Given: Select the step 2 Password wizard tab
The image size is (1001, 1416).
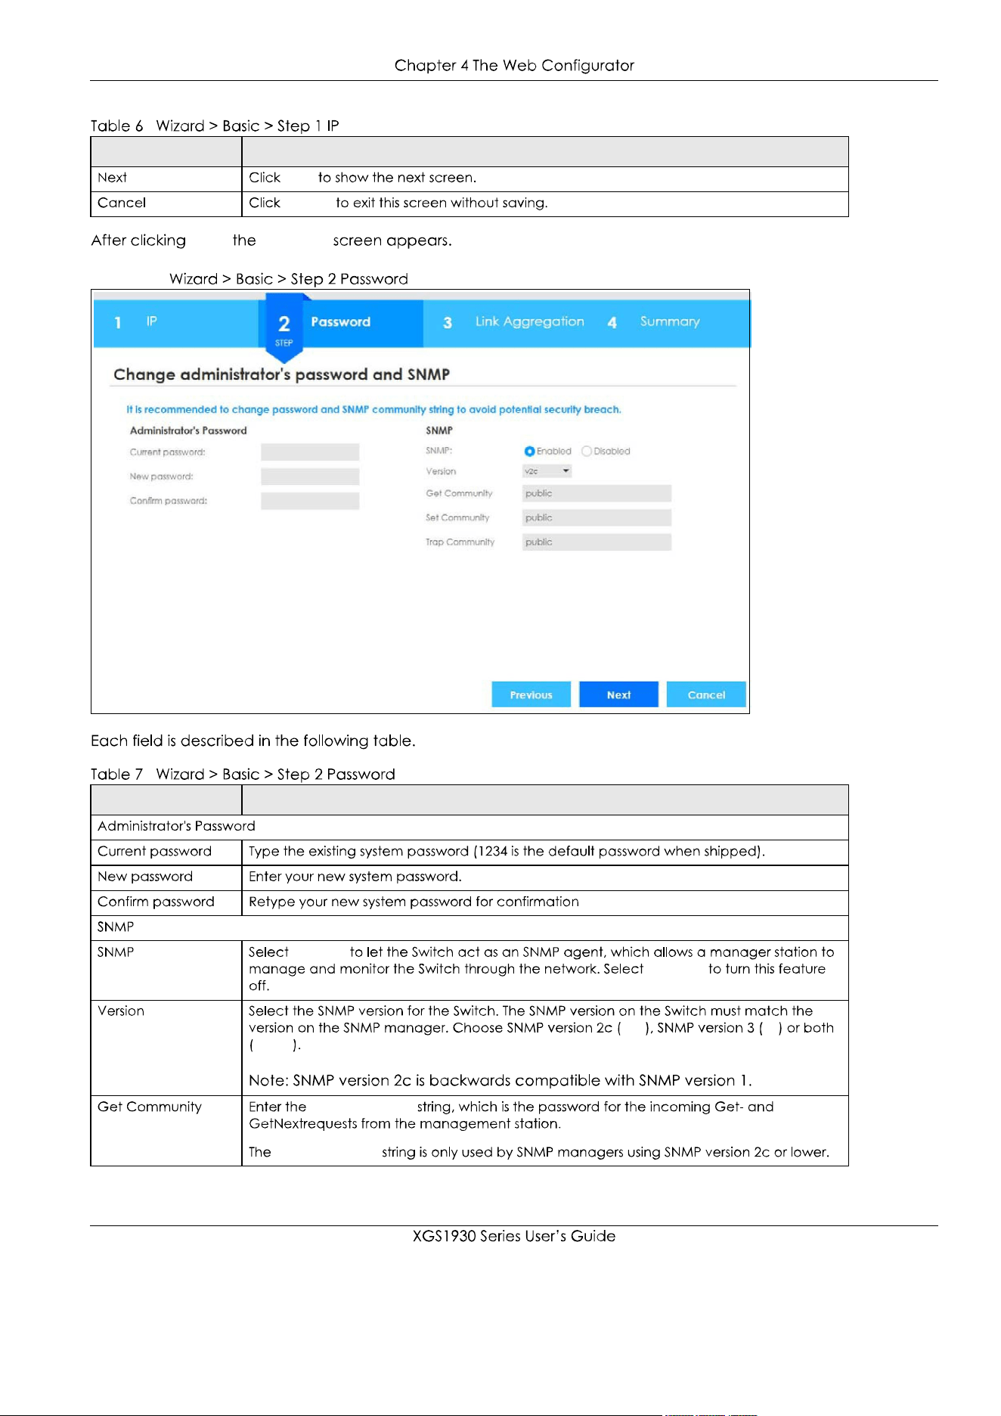Looking at the screenshot, I should tap(340, 323).
